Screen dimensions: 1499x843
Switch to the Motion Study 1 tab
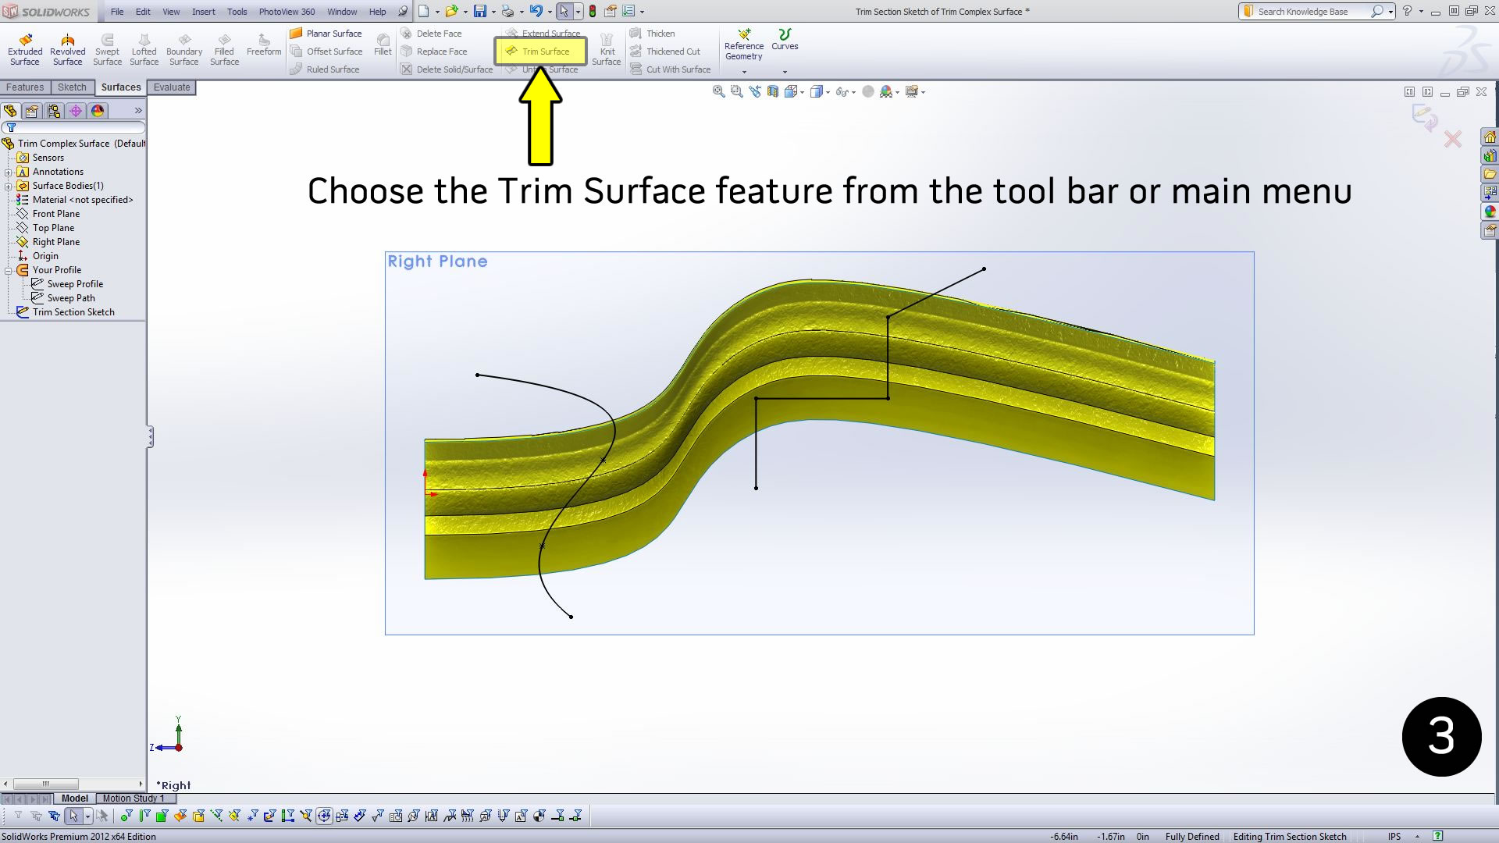(134, 798)
